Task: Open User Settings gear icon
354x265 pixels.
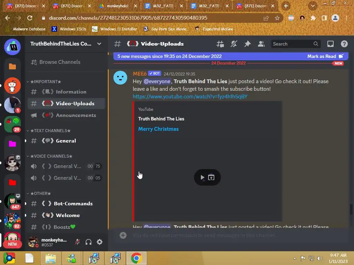Action: pos(100,242)
